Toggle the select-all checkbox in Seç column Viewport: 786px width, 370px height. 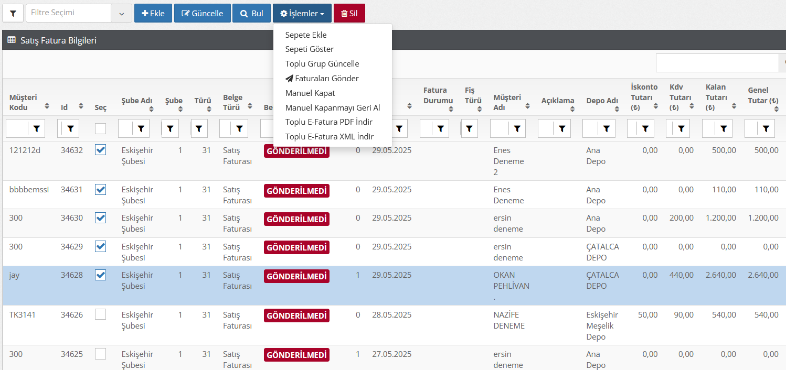click(100, 128)
